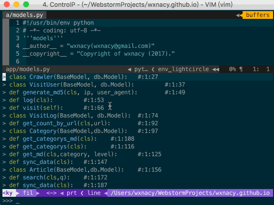Click the <-> regex mode indicator
The width and height of the screenshot is (274, 205).
[51, 193]
